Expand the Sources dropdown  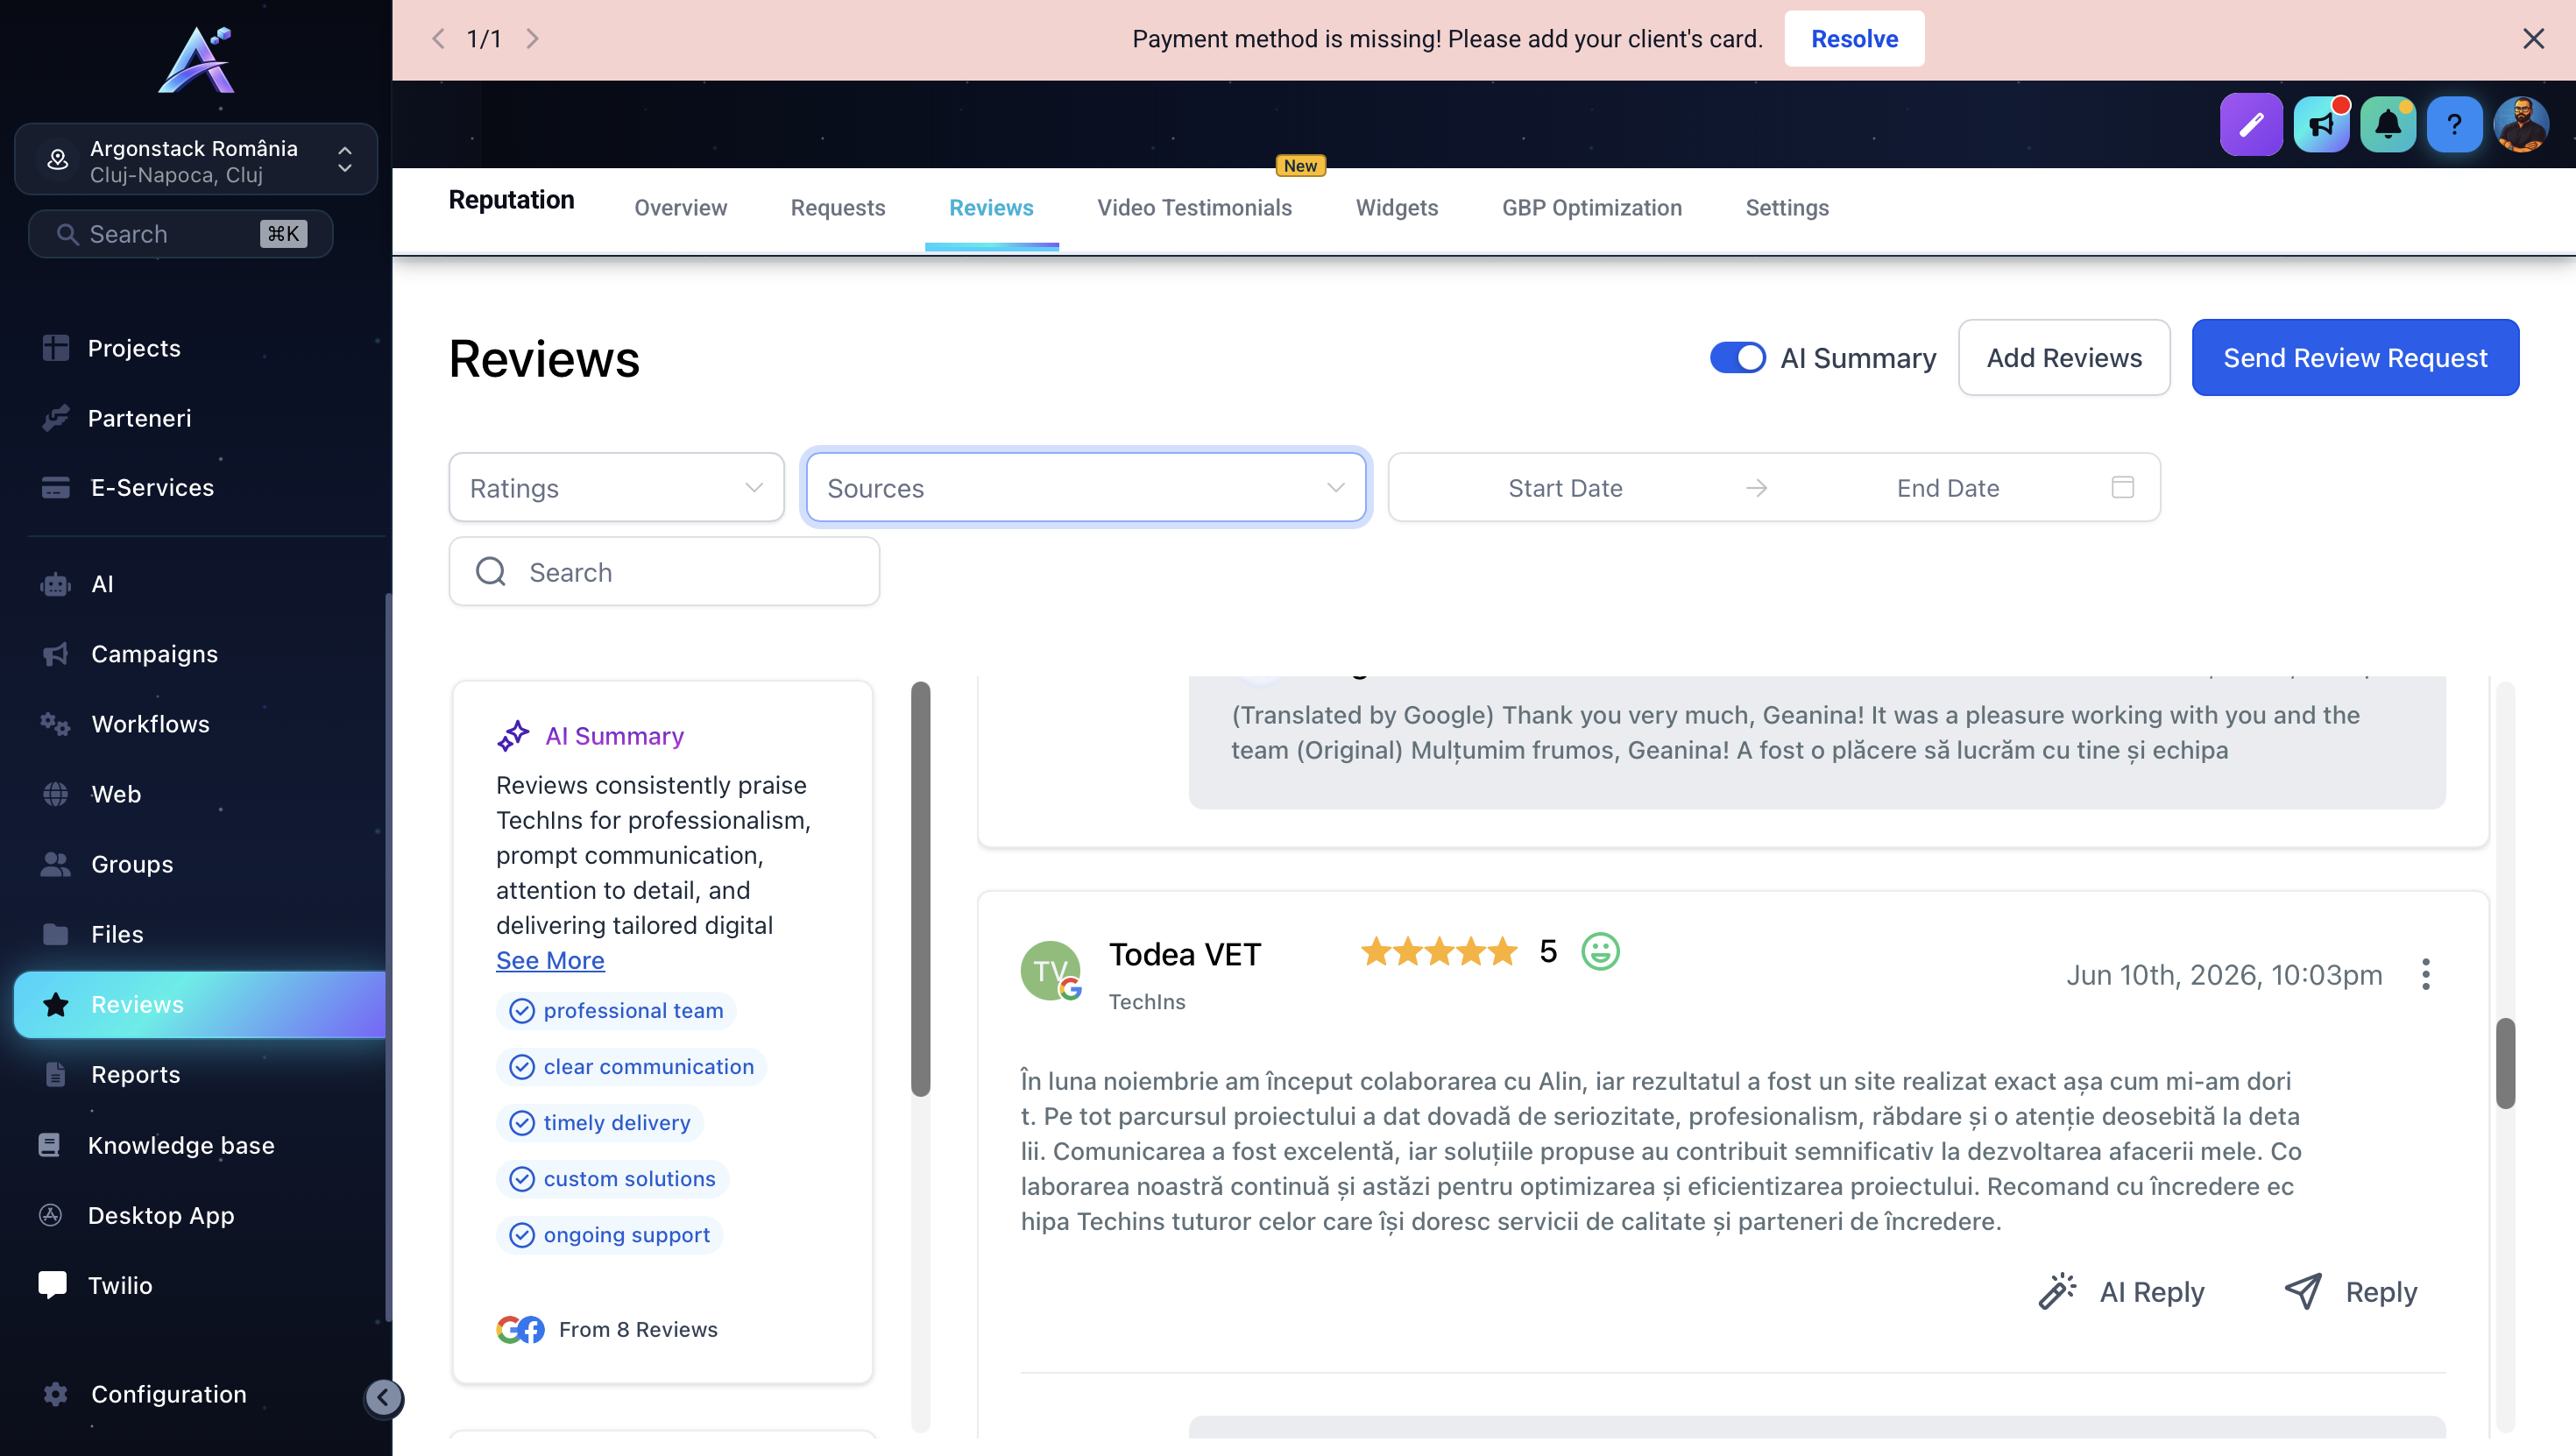[x=1086, y=487]
